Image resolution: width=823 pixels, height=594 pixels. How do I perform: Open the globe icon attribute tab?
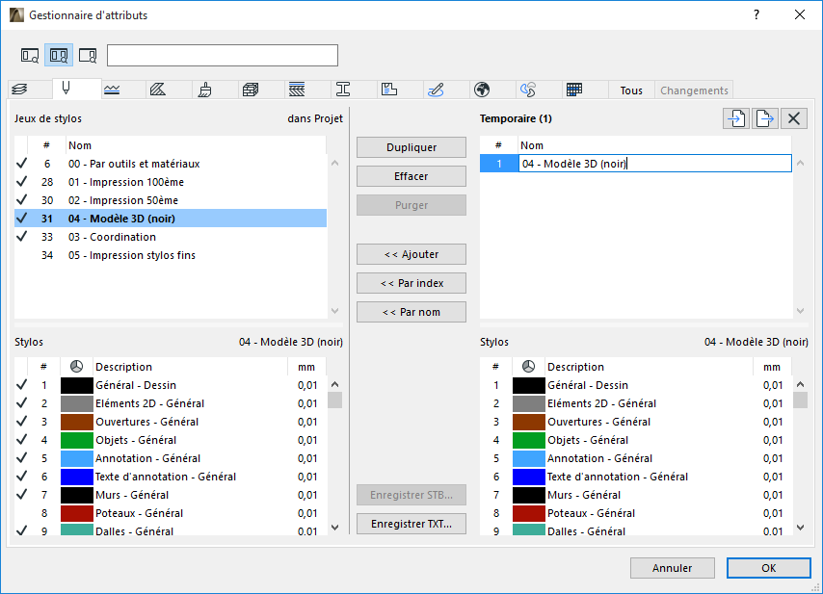pyautogui.click(x=482, y=90)
